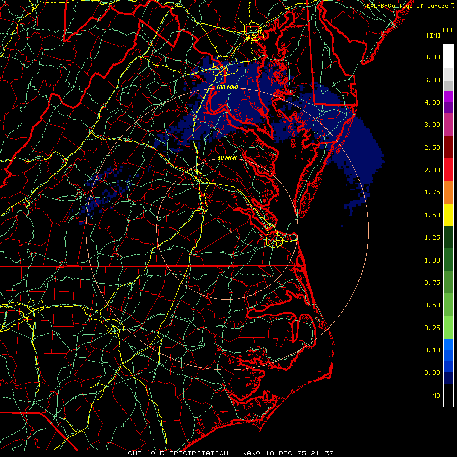Click the '1.00' legend value
This screenshot has height=457, width=457.
tap(432, 260)
